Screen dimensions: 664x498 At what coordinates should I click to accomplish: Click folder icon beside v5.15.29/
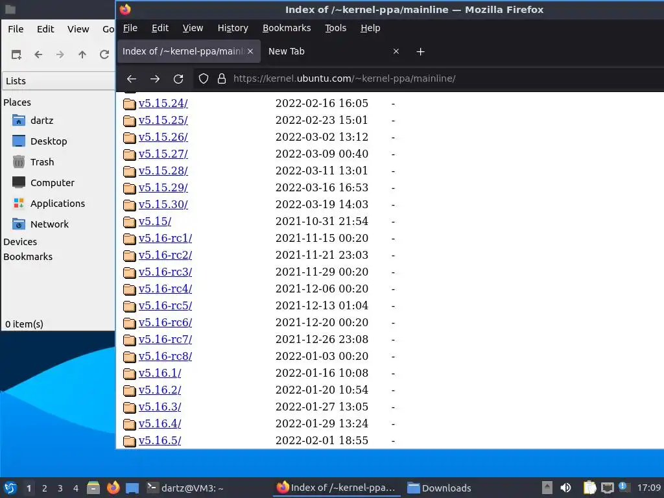coord(130,188)
